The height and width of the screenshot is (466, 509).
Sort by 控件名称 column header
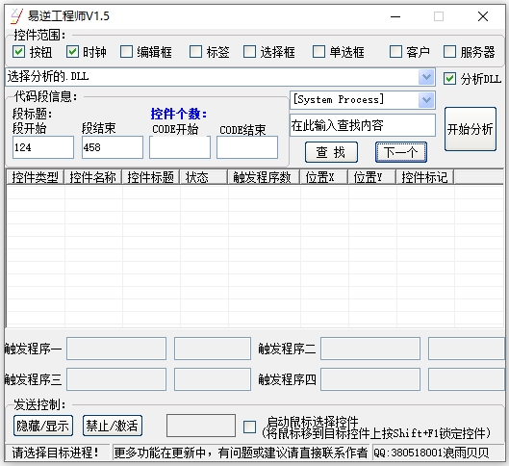(x=92, y=177)
